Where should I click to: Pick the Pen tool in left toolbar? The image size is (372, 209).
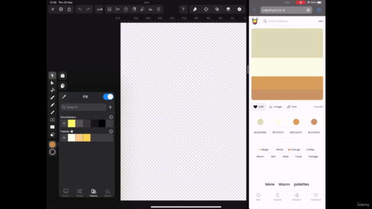click(x=52, y=98)
